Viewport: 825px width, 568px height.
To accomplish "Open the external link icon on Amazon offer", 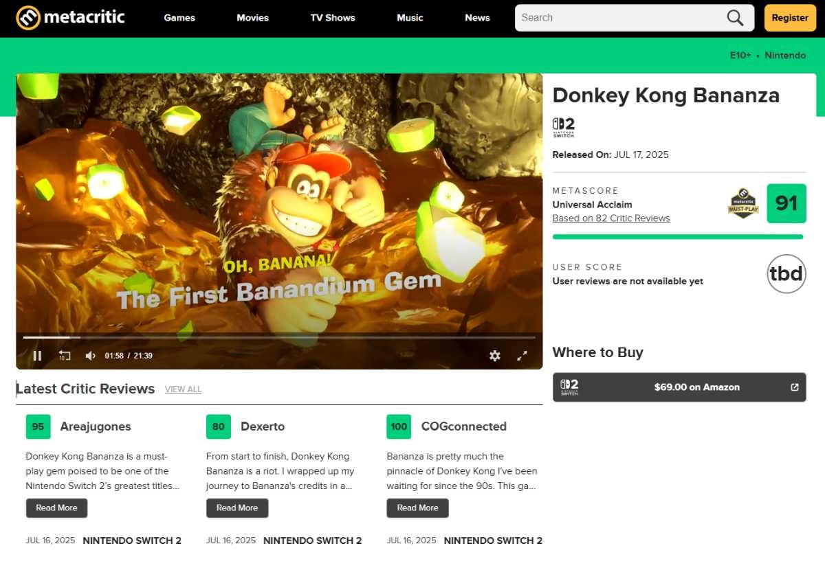I will point(795,387).
